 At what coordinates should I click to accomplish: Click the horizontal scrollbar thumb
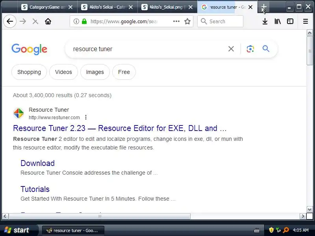(x=100, y=216)
